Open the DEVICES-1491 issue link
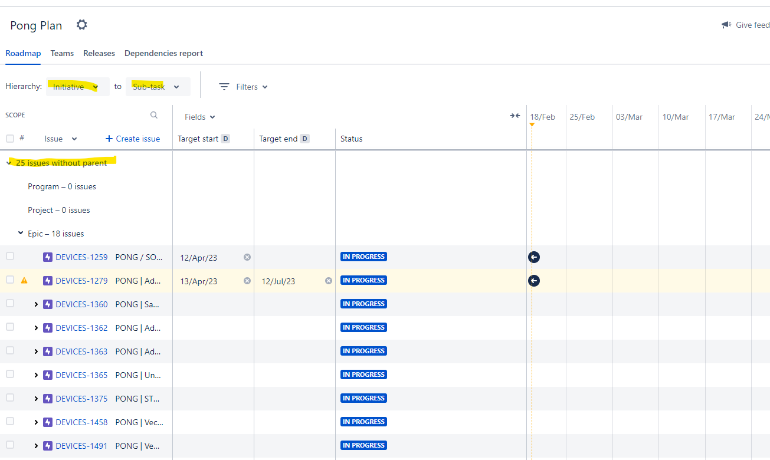 81,446
